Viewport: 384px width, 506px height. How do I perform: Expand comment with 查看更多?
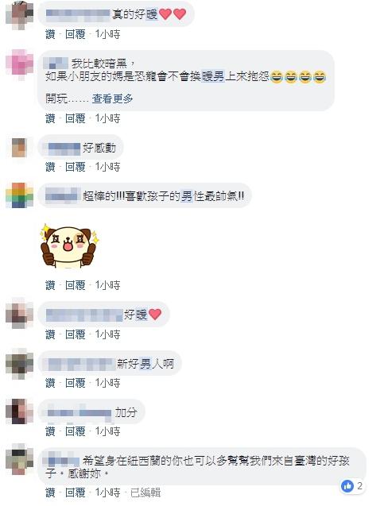point(112,98)
